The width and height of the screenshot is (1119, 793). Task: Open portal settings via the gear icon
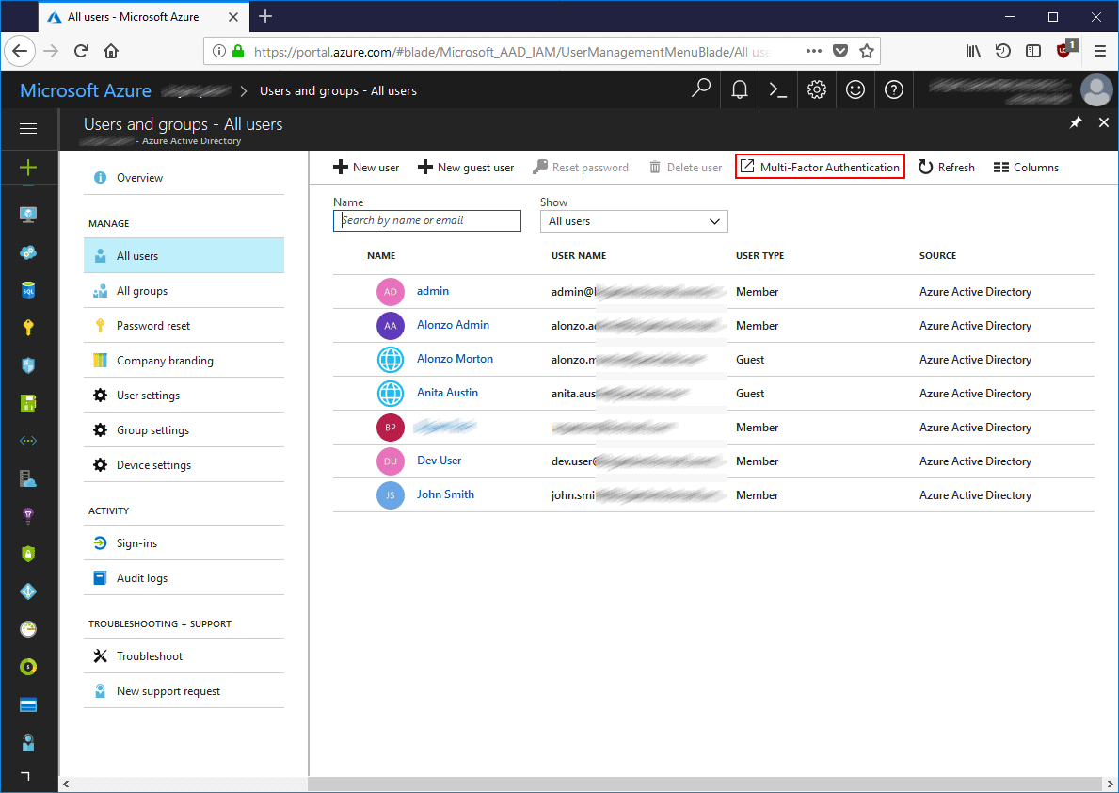(x=816, y=89)
